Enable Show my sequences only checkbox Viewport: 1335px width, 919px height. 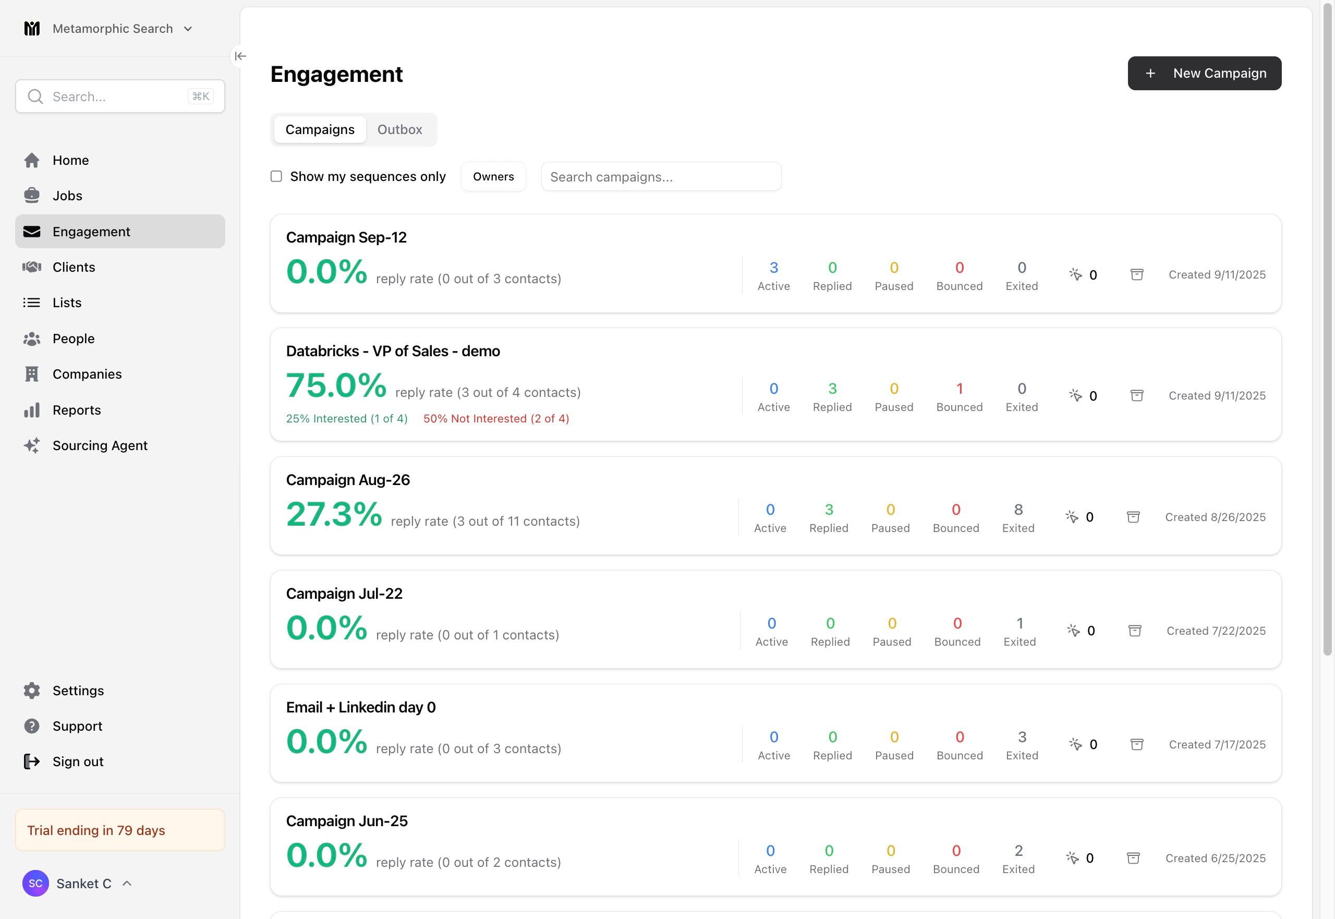(x=276, y=176)
